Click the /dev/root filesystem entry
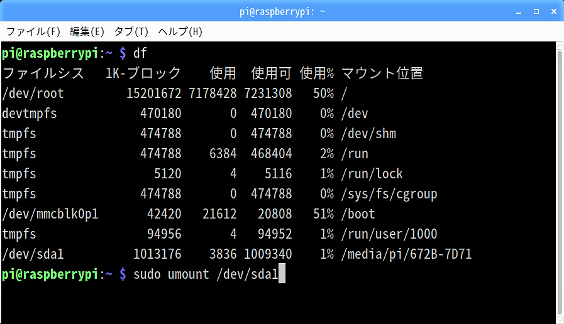This screenshot has height=324, width=564. click(33, 94)
